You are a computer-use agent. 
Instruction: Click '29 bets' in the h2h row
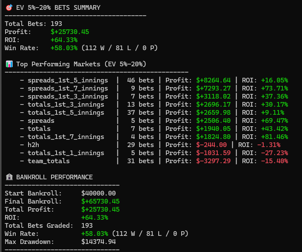click(140, 145)
